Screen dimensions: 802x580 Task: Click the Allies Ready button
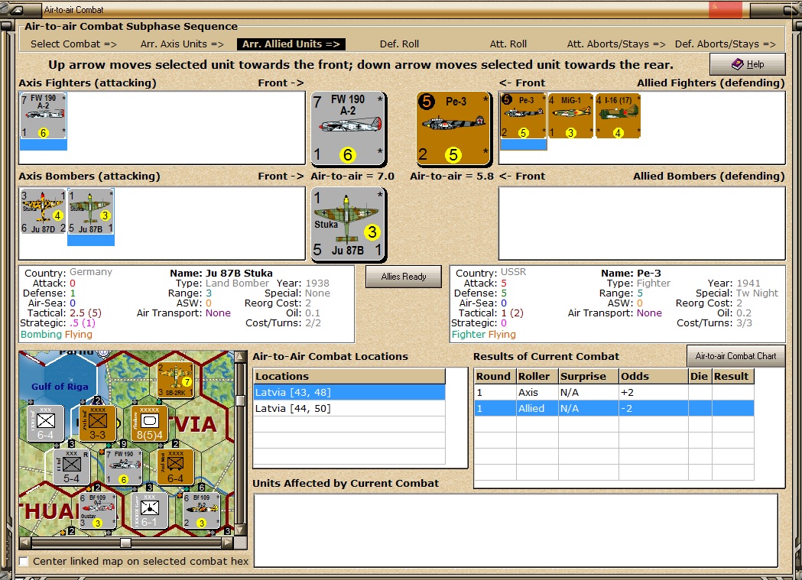click(x=404, y=277)
